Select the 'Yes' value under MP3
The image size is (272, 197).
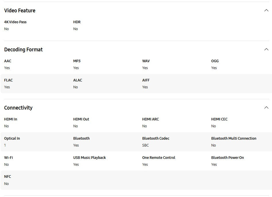[x=76, y=68]
